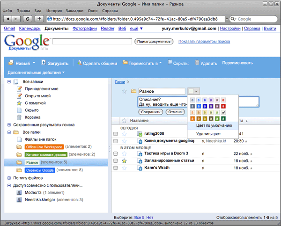Click the spreadsheet icon of rating2008

click(x=140, y=134)
